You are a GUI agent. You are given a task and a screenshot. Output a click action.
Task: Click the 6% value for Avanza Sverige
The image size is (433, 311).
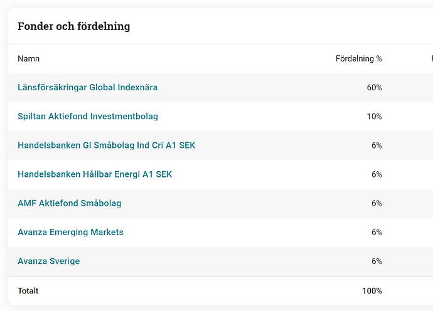click(377, 261)
